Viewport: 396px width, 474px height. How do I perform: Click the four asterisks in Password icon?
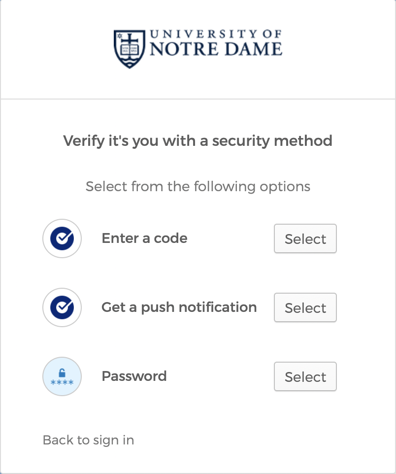[x=62, y=383]
